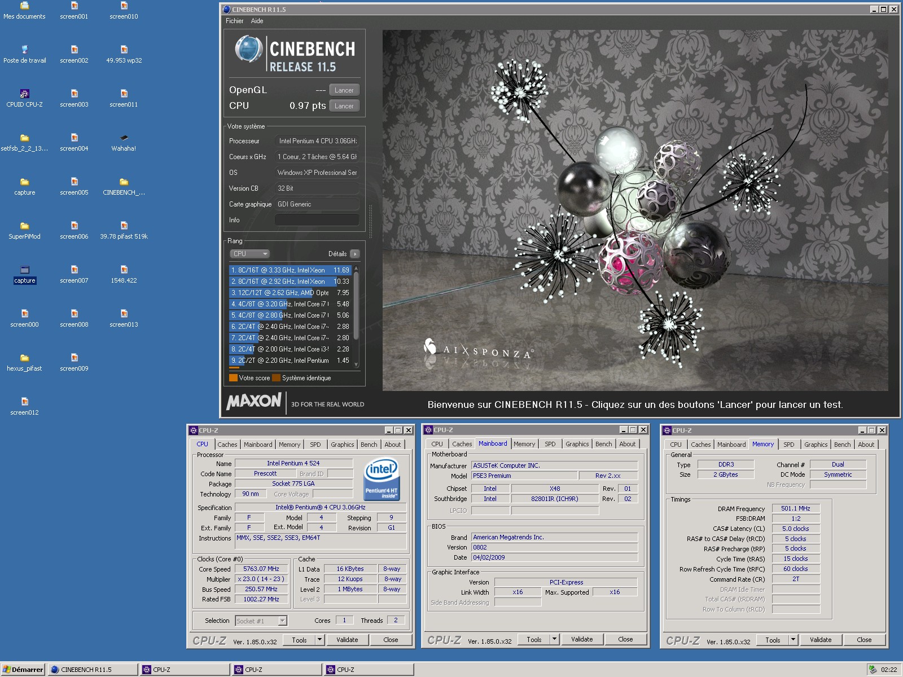The height and width of the screenshot is (677, 903).
Task: Open the Aide menu in Cinebench
Action: tap(257, 21)
